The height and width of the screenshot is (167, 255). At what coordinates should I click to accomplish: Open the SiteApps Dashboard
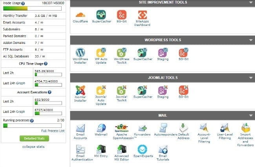[x=142, y=18]
